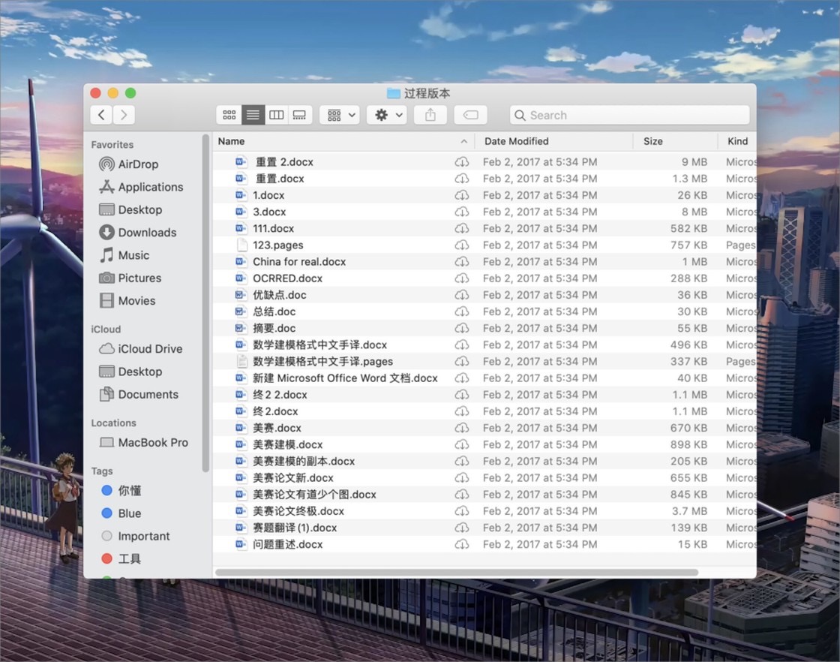This screenshot has width=840, height=662.
Task: Click the Word icon of 3.docx
Action: [x=241, y=212]
